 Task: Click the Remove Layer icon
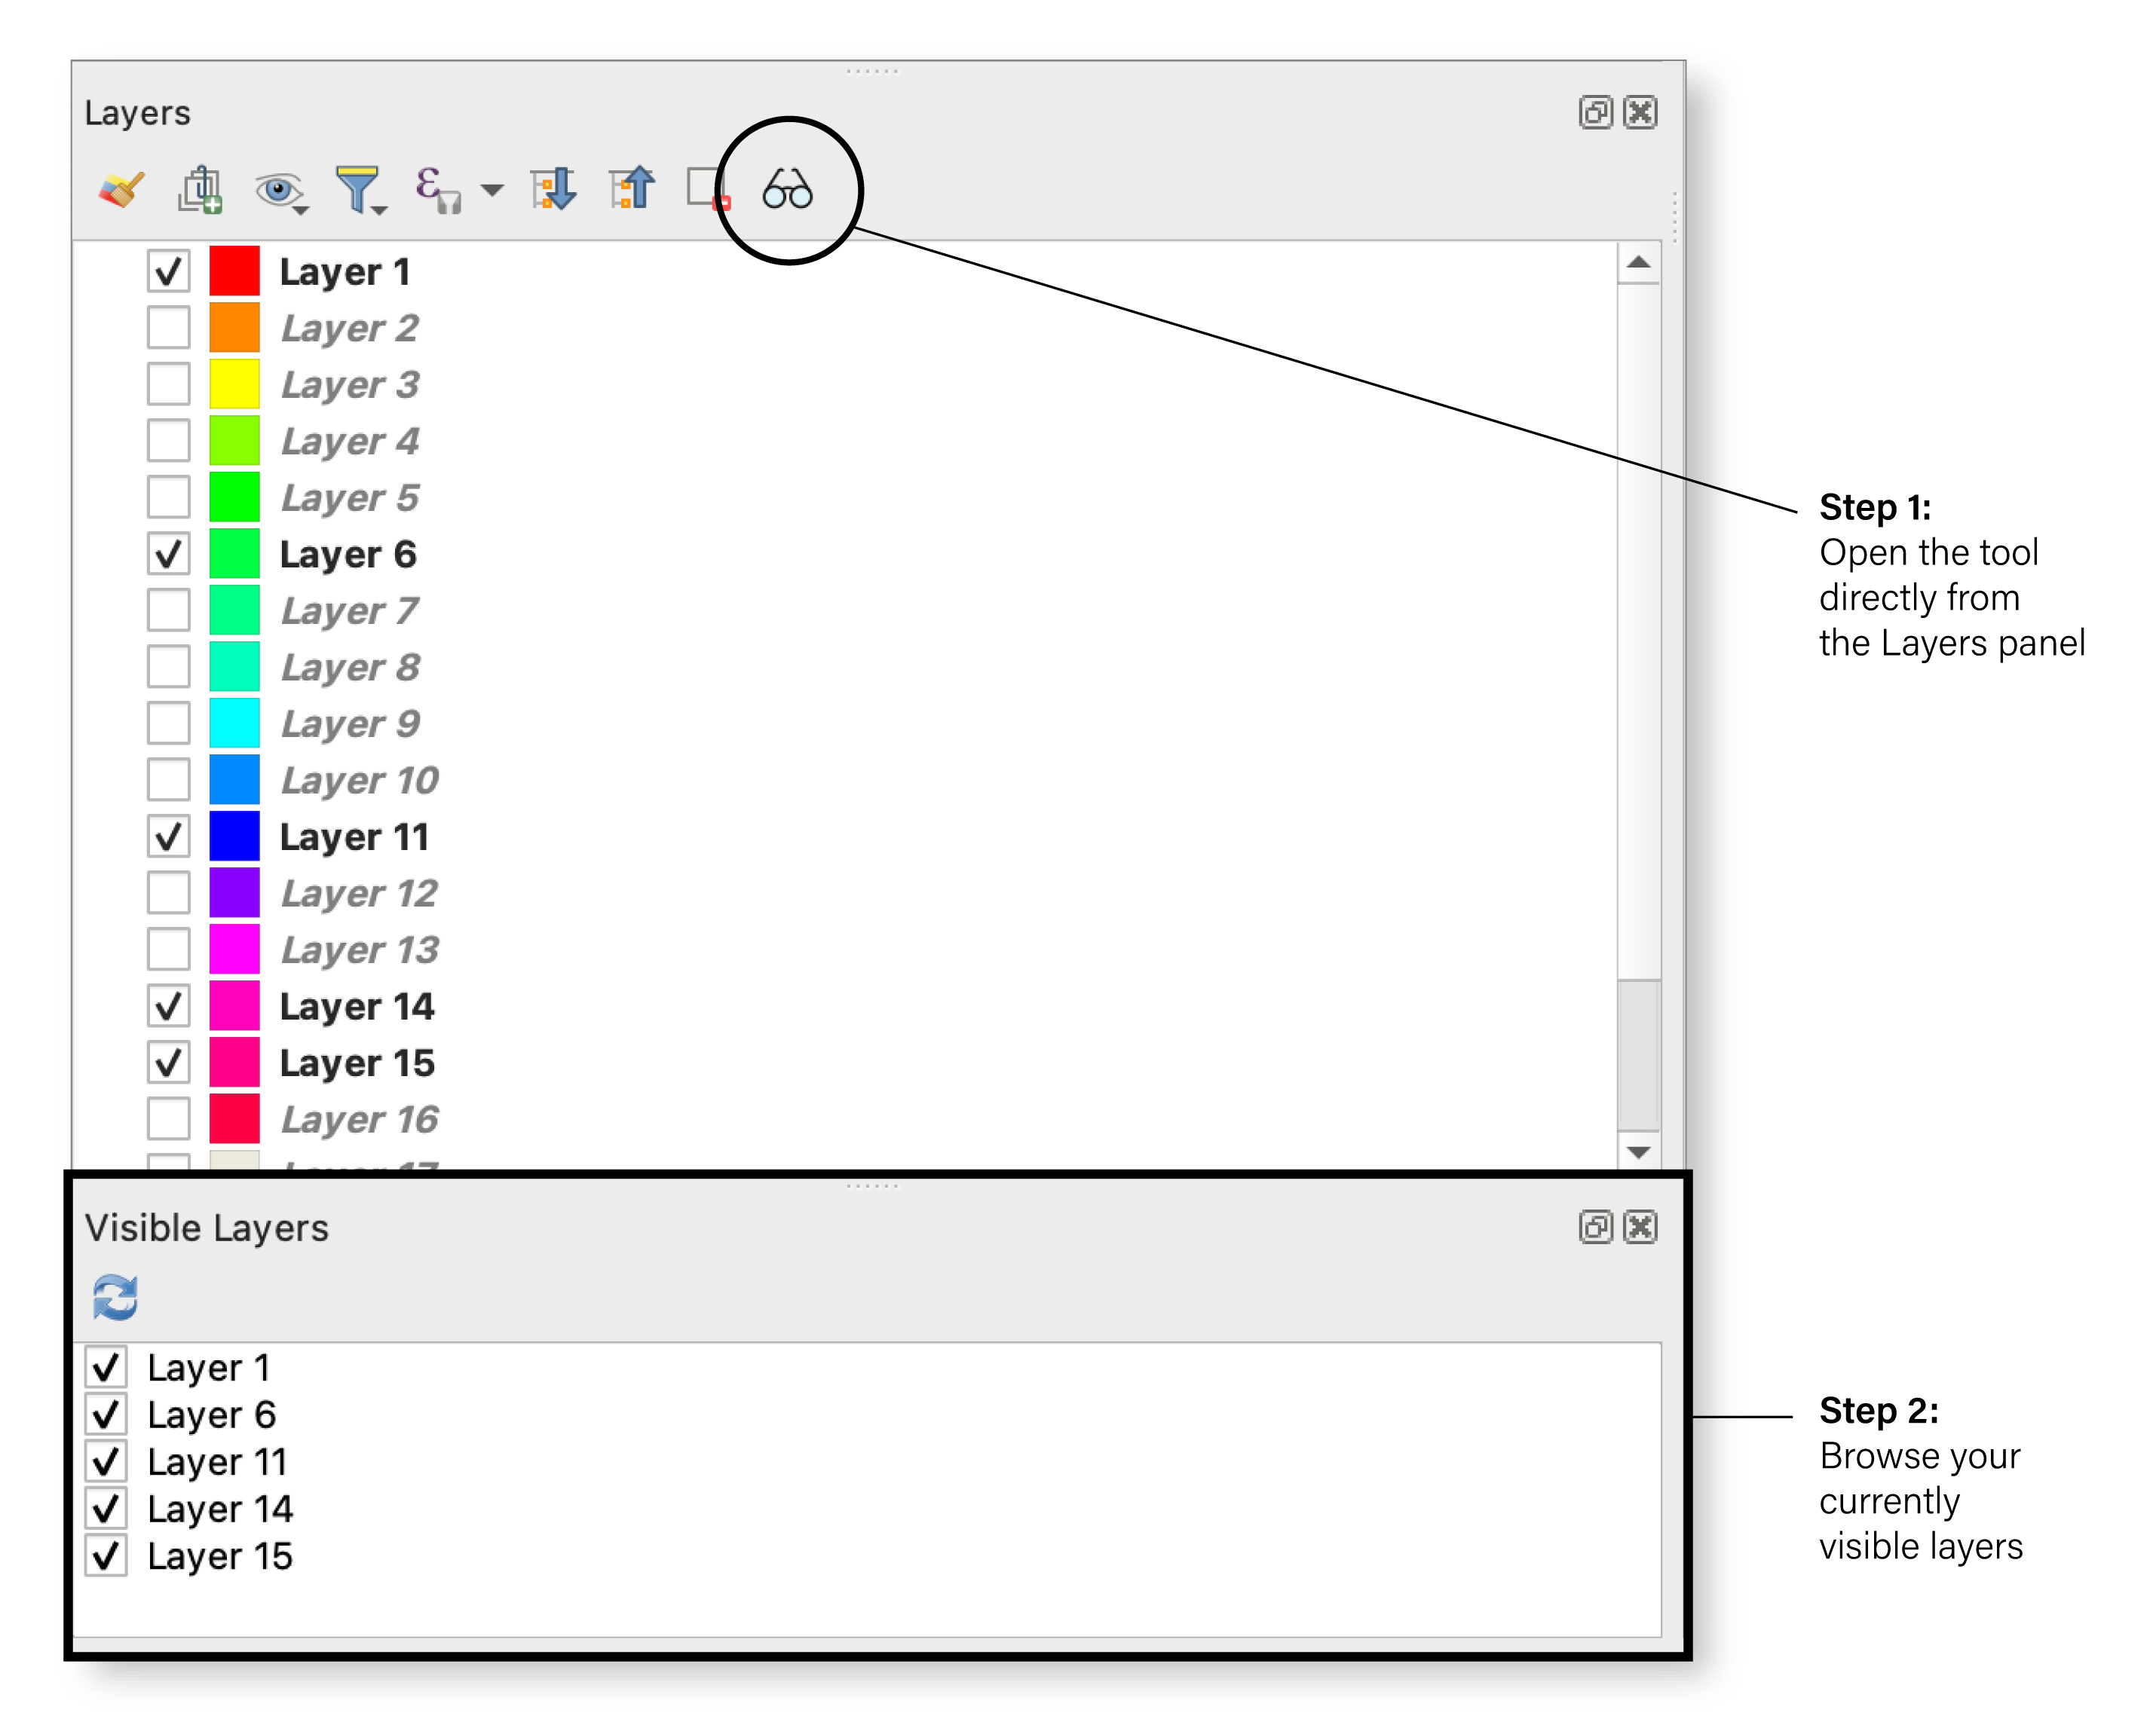point(709,189)
